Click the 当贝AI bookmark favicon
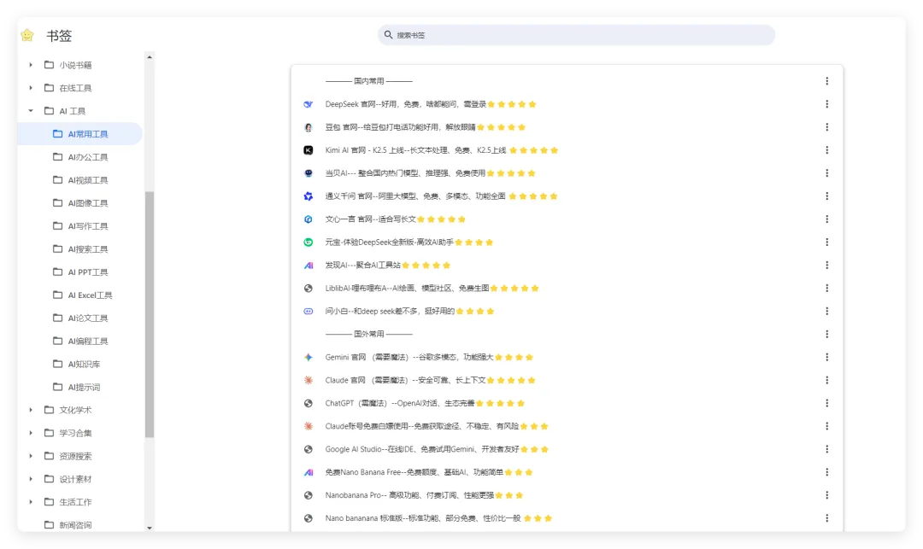Image resolution: width=923 pixels, height=549 pixels. [308, 172]
